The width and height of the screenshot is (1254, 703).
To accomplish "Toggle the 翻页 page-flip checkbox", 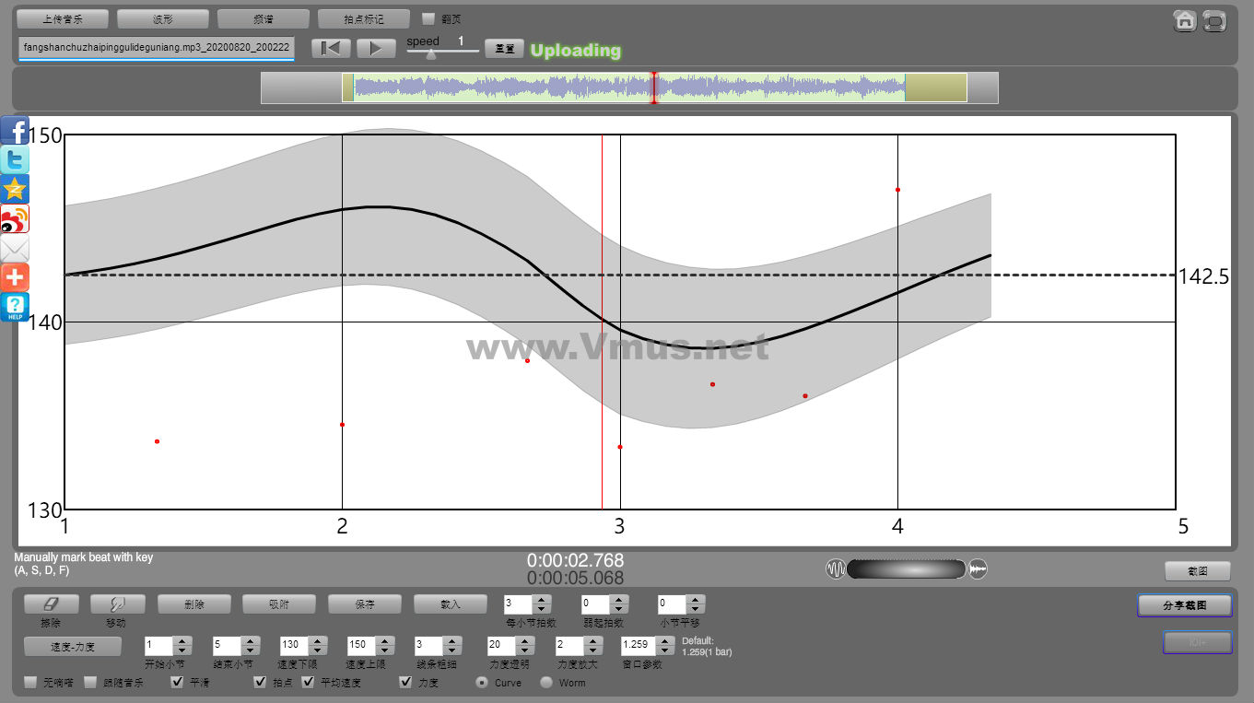I will pyautogui.click(x=428, y=18).
